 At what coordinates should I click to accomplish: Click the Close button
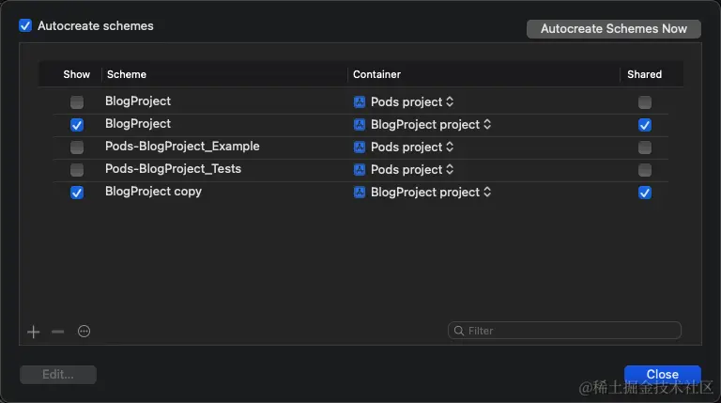pos(662,375)
